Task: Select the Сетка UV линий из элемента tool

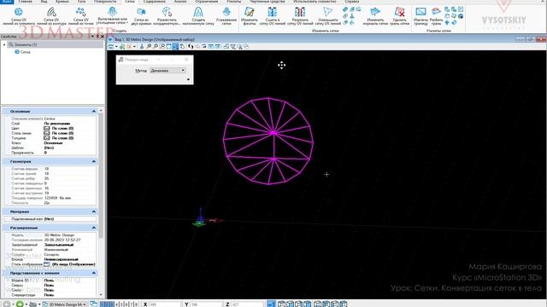Action: 19,16
